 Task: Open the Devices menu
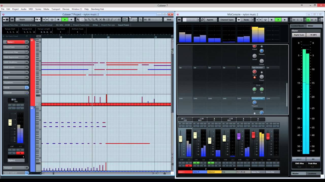tap(66, 9)
